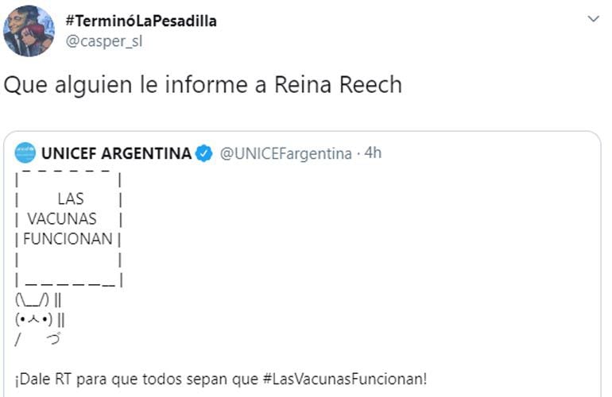Open the #LasVacunasFuncionan hashtag
The width and height of the screenshot is (612, 397).
[353, 377]
